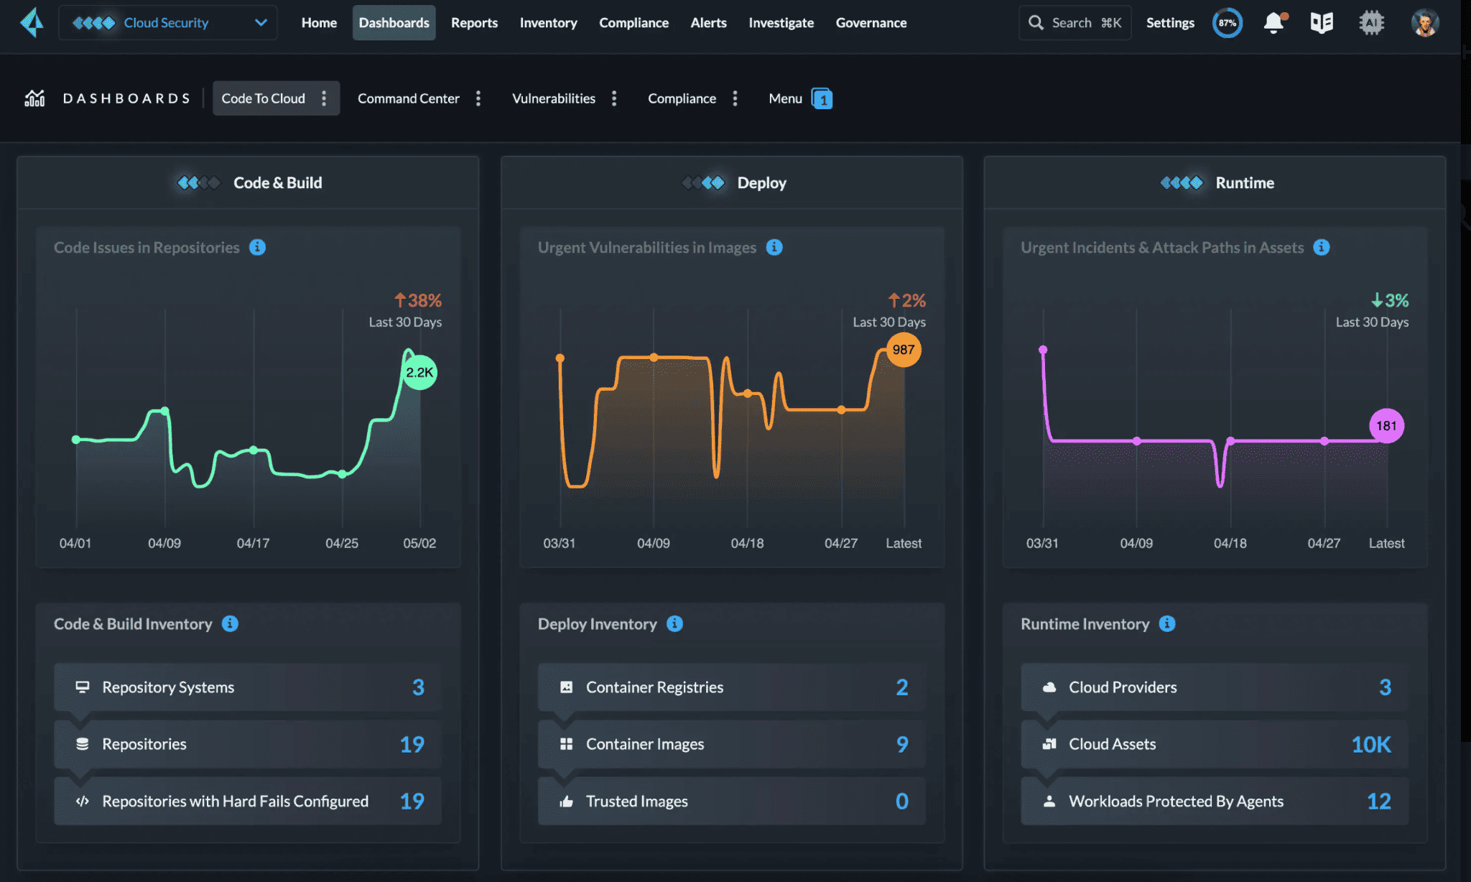Open the Governance section
Screen dimensions: 1471x882
871,23
